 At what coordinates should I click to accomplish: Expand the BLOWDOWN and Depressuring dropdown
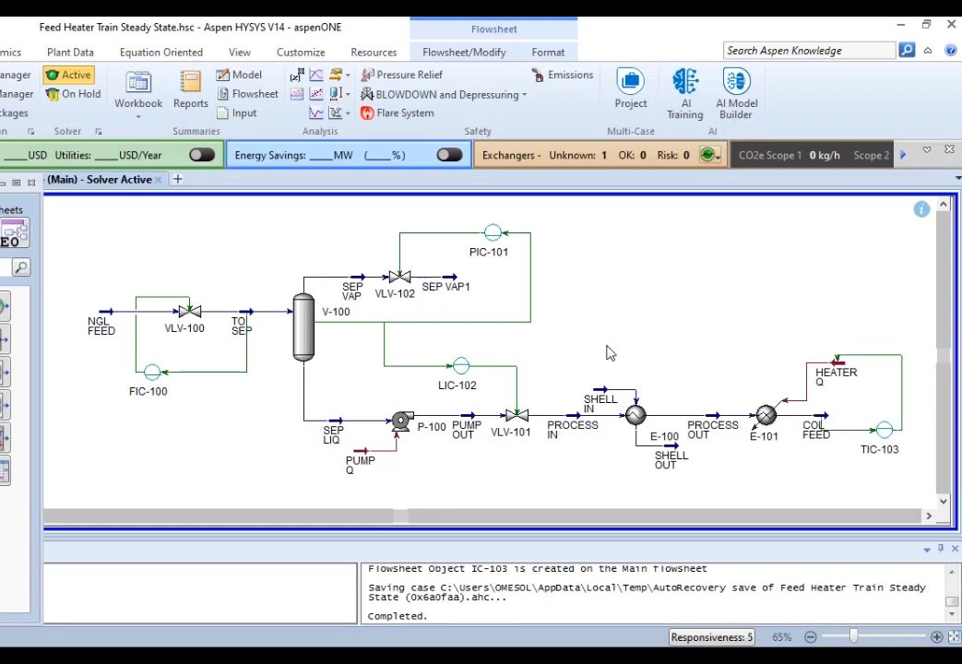[x=524, y=94]
